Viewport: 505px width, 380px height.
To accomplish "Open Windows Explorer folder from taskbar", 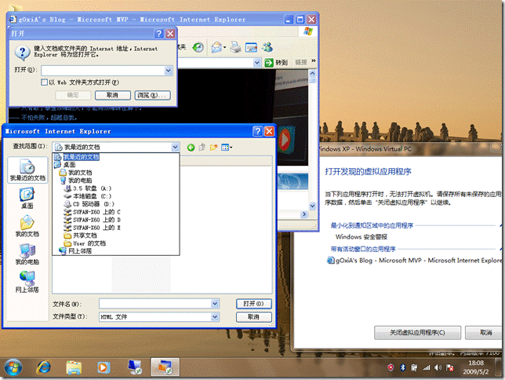I will tap(74, 367).
